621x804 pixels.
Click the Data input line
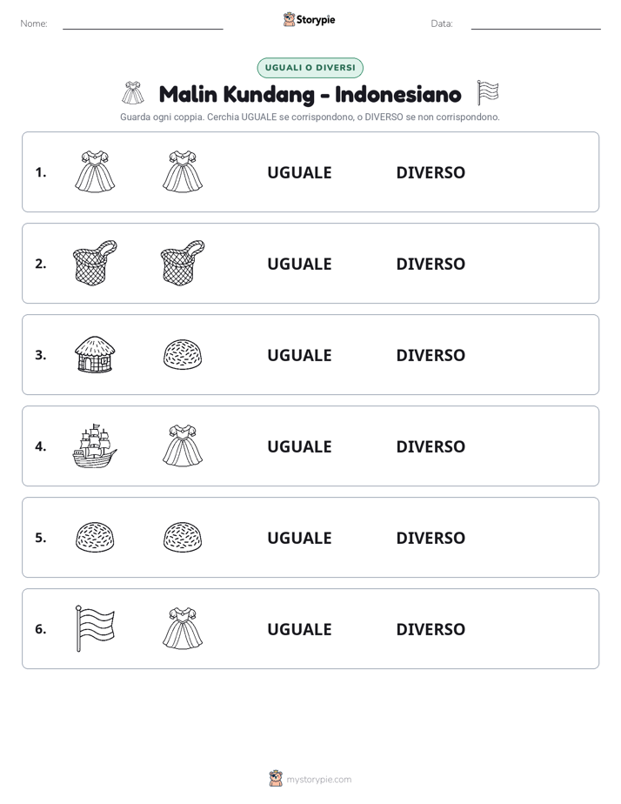[x=536, y=24]
